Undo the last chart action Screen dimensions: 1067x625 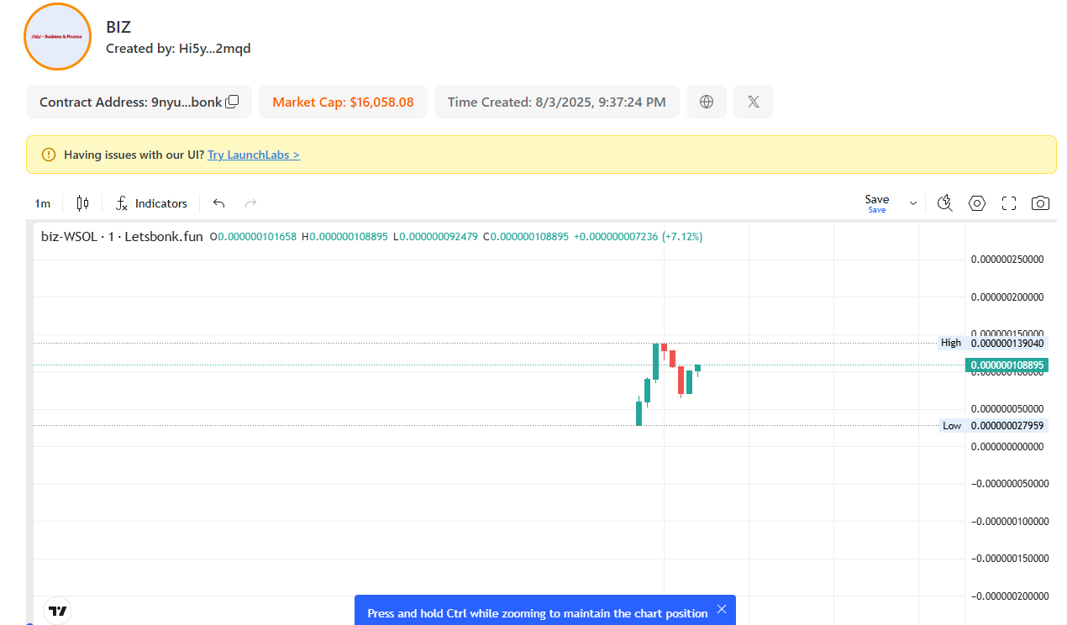point(219,203)
